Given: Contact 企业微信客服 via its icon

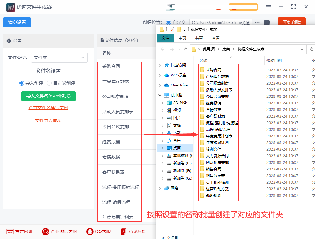Looking at the screenshot, I should coord(45,231).
